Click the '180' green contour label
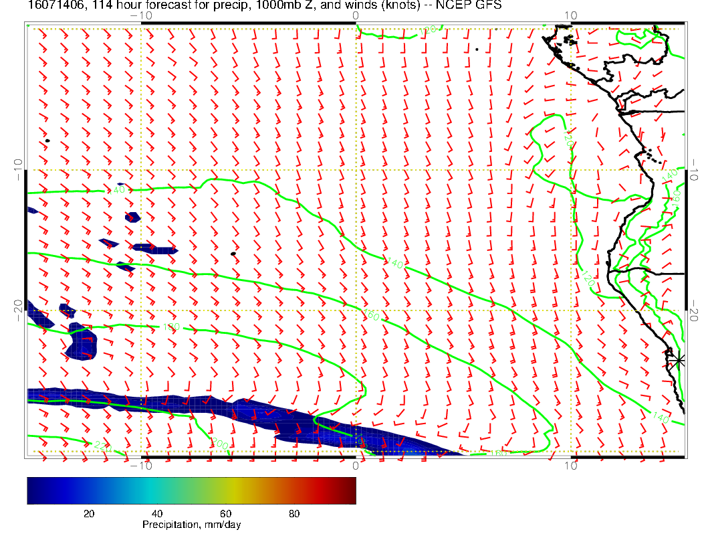This screenshot has width=706, height=546. 171,327
